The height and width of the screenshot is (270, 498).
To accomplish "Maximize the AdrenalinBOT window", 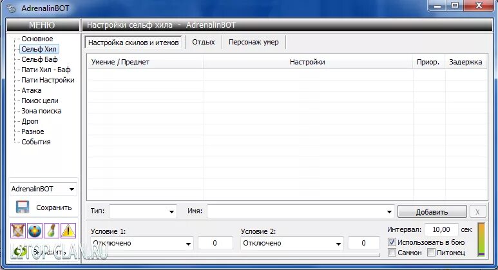I will [455, 6].
